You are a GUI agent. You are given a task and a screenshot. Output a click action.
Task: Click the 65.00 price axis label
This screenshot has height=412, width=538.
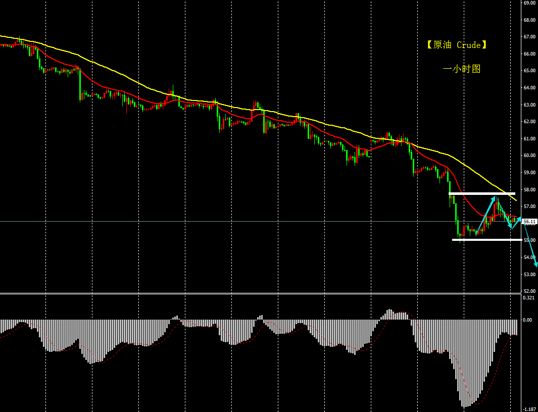[x=529, y=71]
